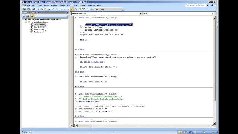Select VBAProject (ComboboxSamples.xlsb) in tree
238x134 pixels.
tap(44, 20)
